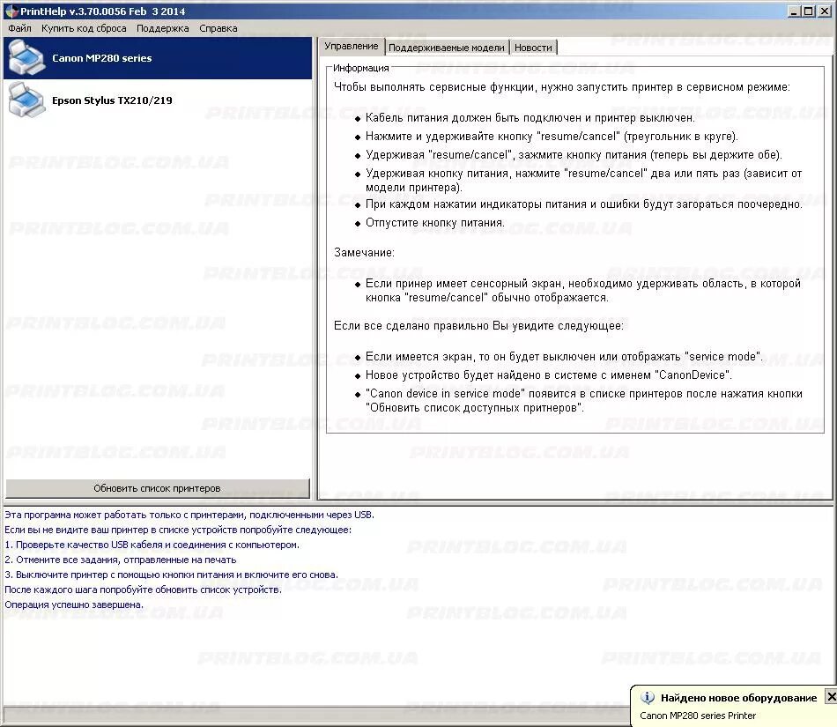Image resolution: width=837 pixels, height=727 pixels.
Task: Open the 'Купить код сброса' menu
Action: point(84,28)
